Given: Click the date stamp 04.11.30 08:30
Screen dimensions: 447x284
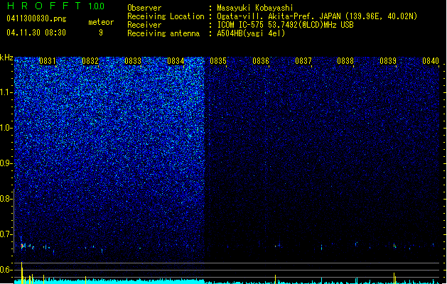Looking at the screenshot, I should 36,33.
